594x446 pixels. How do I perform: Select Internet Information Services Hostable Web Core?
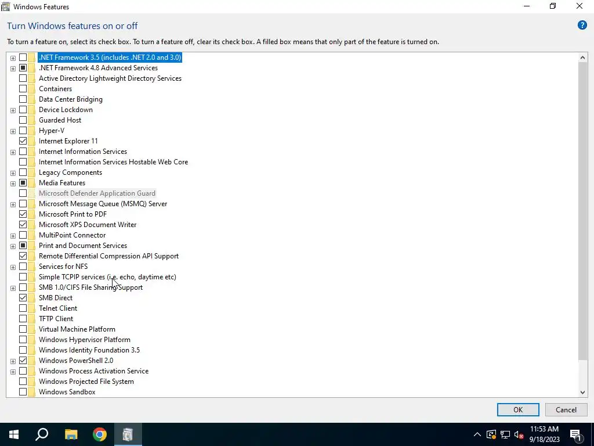tap(113, 162)
